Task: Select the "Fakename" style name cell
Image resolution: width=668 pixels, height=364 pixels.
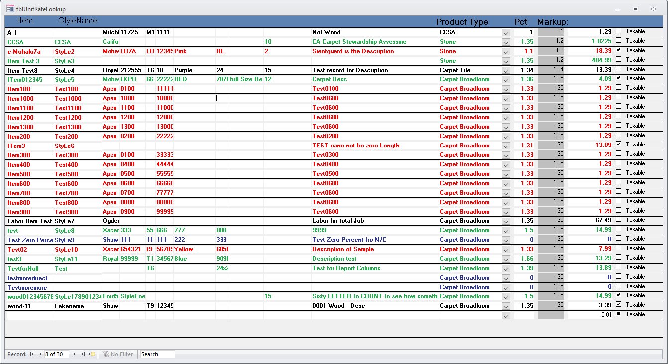Action: [78, 306]
